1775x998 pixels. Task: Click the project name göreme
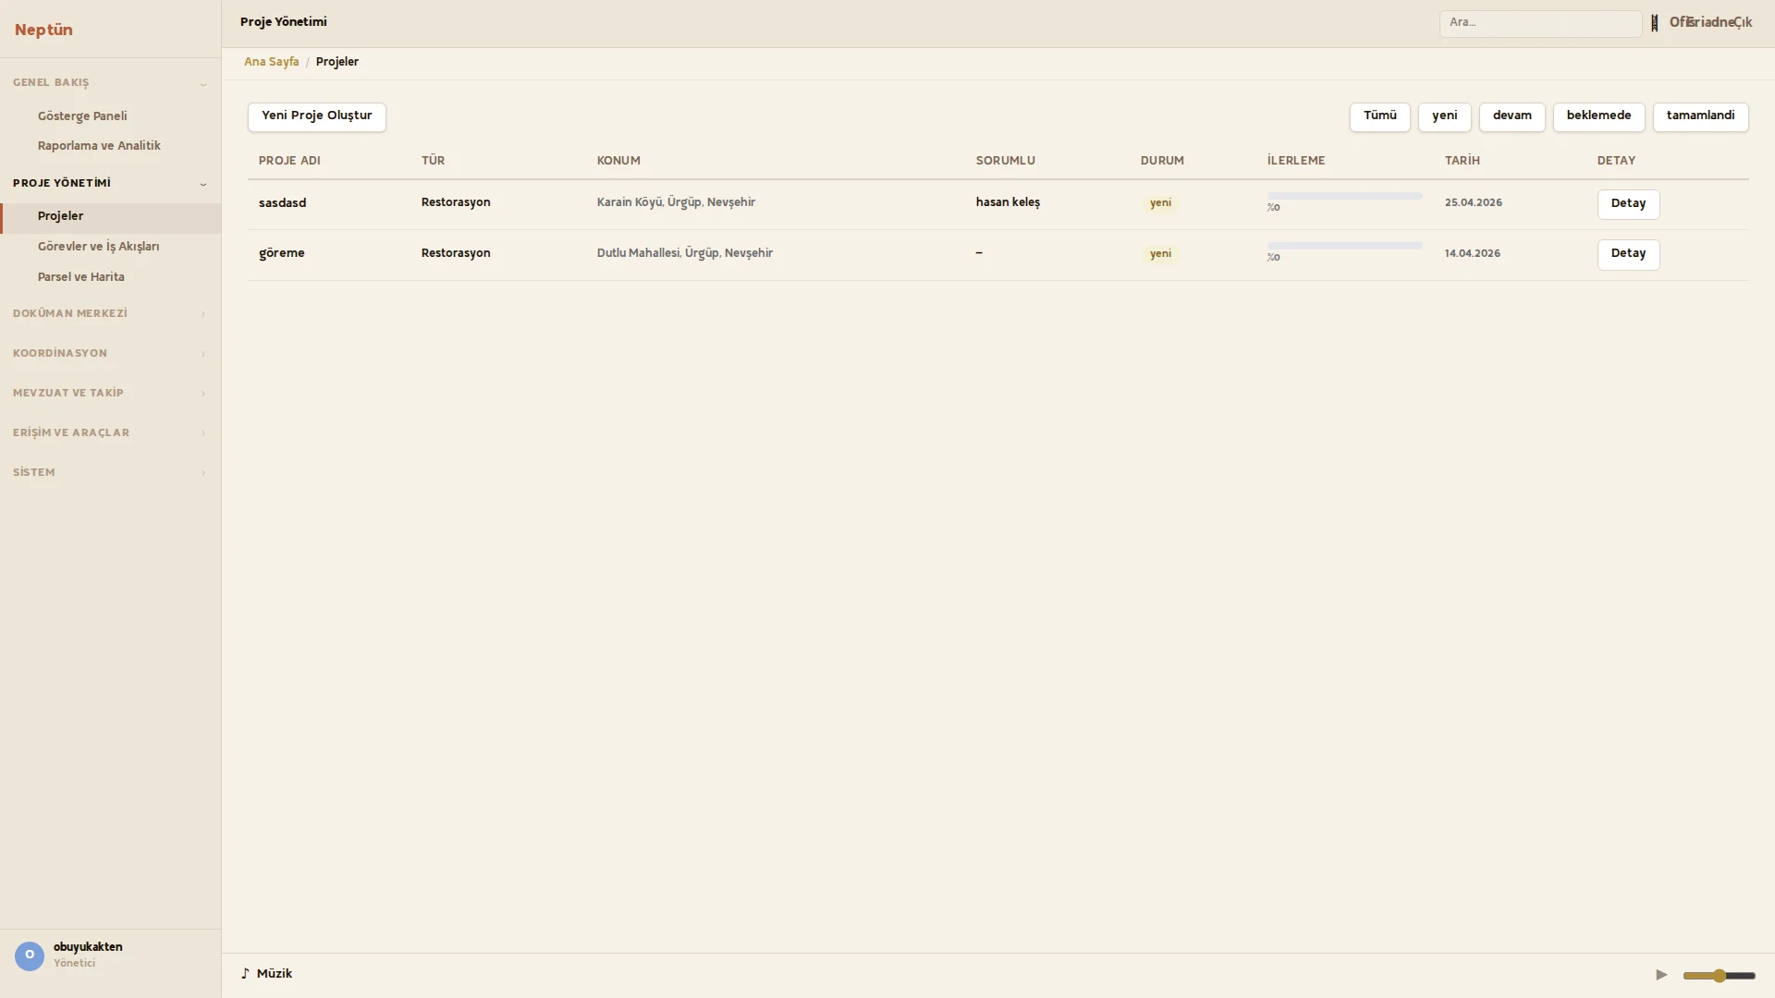tap(281, 253)
